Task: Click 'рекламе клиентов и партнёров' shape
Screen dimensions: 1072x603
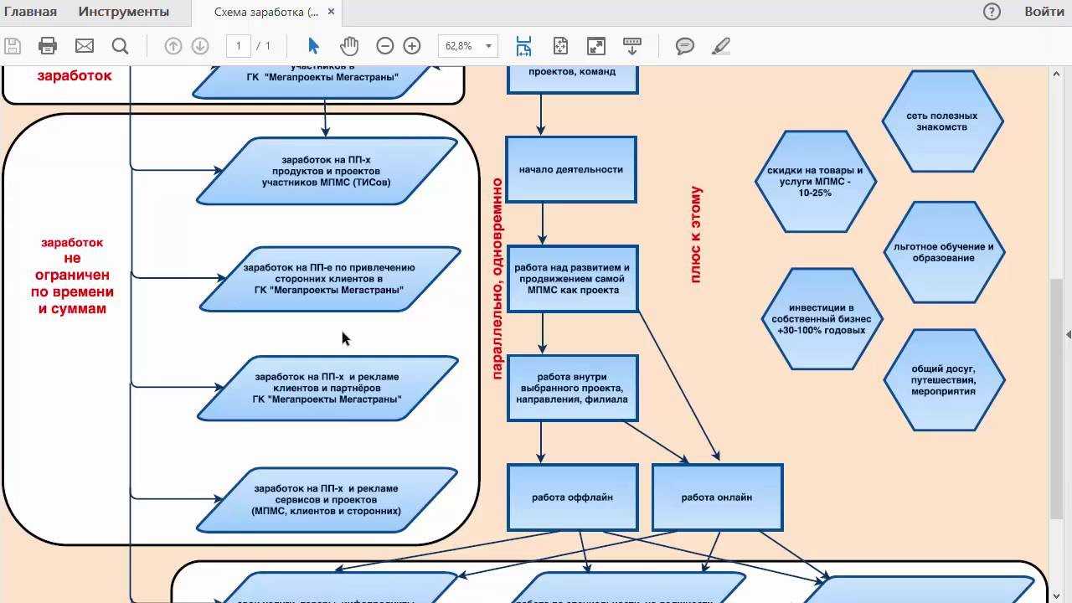Action: pos(327,388)
